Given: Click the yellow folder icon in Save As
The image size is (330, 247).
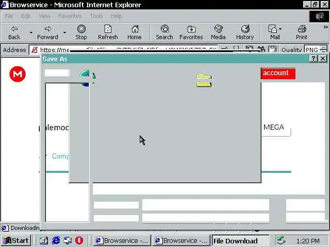Looking at the screenshot, I should pos(204,80).
